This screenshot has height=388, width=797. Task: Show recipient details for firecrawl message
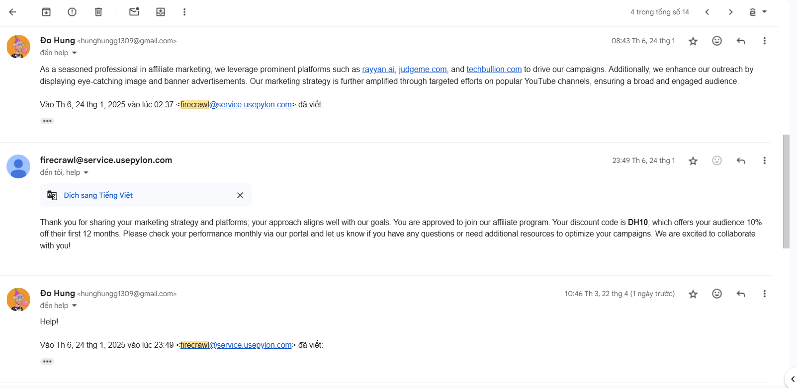click(86, 173)
